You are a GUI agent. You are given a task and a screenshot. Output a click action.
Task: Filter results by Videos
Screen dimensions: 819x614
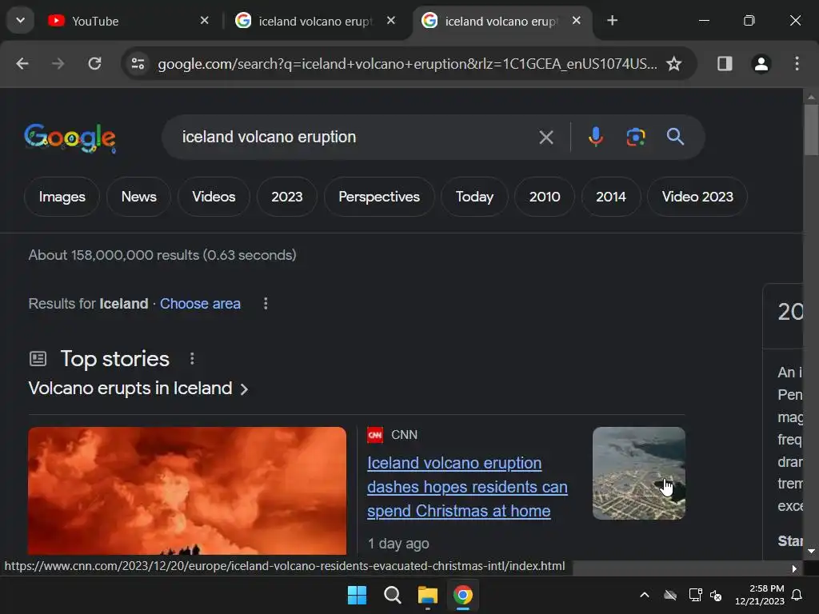pos(214,197)
